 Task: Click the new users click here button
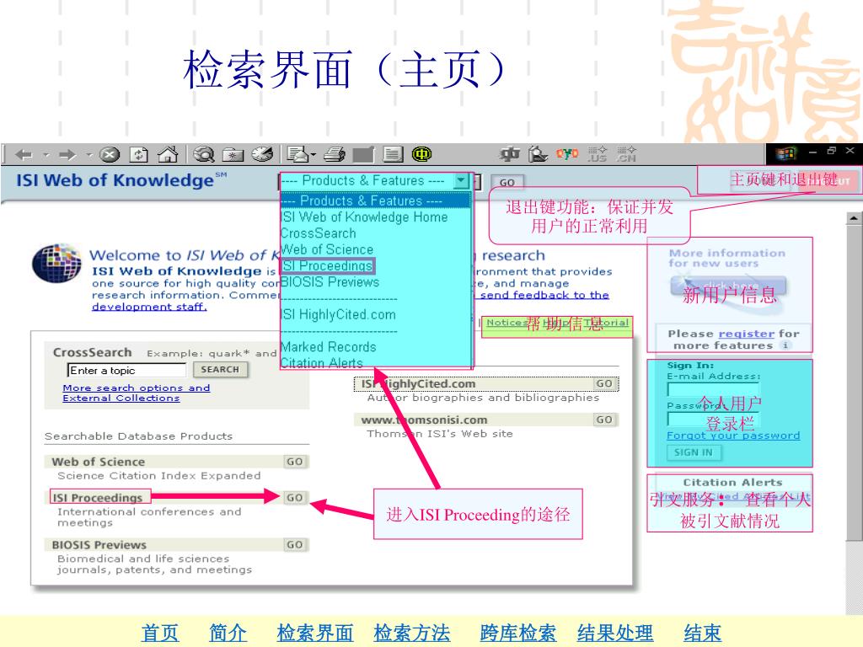point(728,286)
